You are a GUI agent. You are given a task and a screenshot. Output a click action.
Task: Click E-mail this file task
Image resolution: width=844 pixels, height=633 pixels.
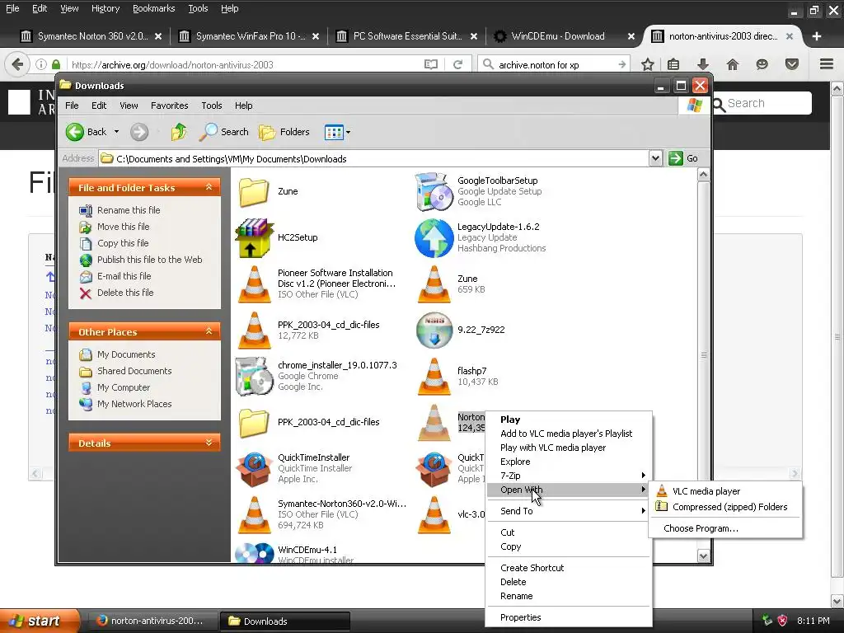124,276
